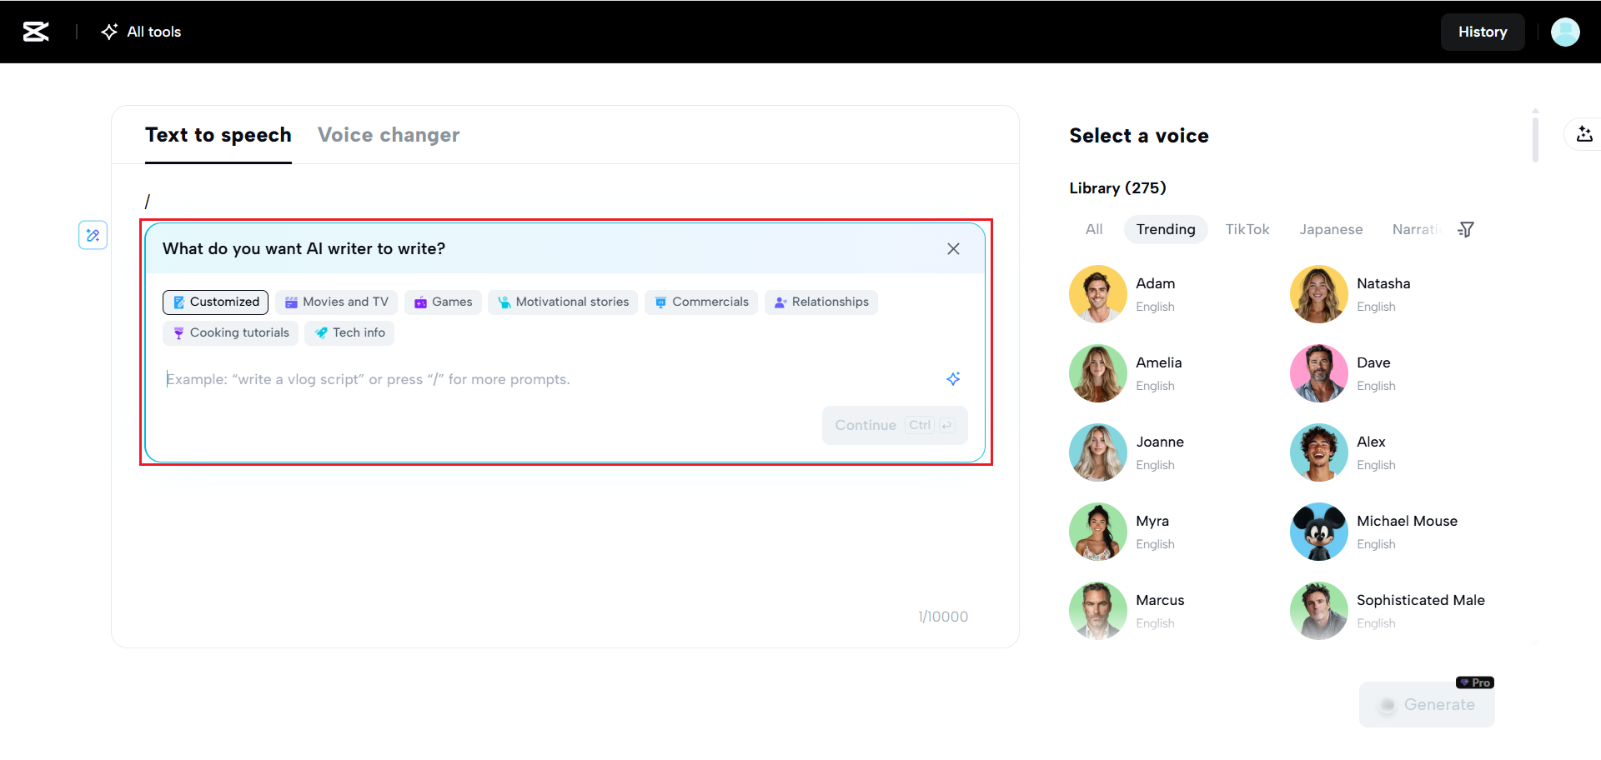1601x760 pixels.
Task: Select the Games prompt category
Action: (443, 302)
